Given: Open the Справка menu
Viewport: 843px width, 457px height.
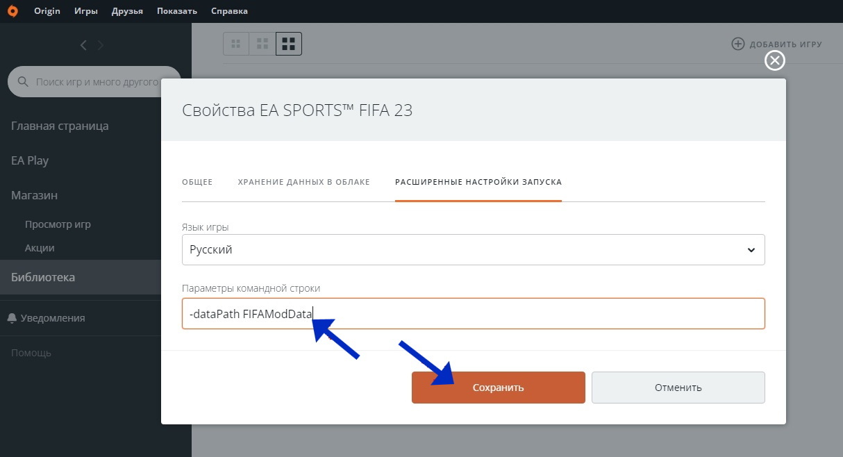Looking at the screenshot, I should [x=229, y=11].
